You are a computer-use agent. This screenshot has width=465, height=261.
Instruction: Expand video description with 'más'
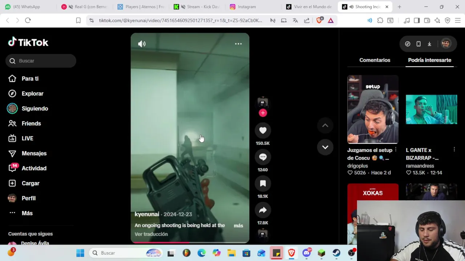238,225
